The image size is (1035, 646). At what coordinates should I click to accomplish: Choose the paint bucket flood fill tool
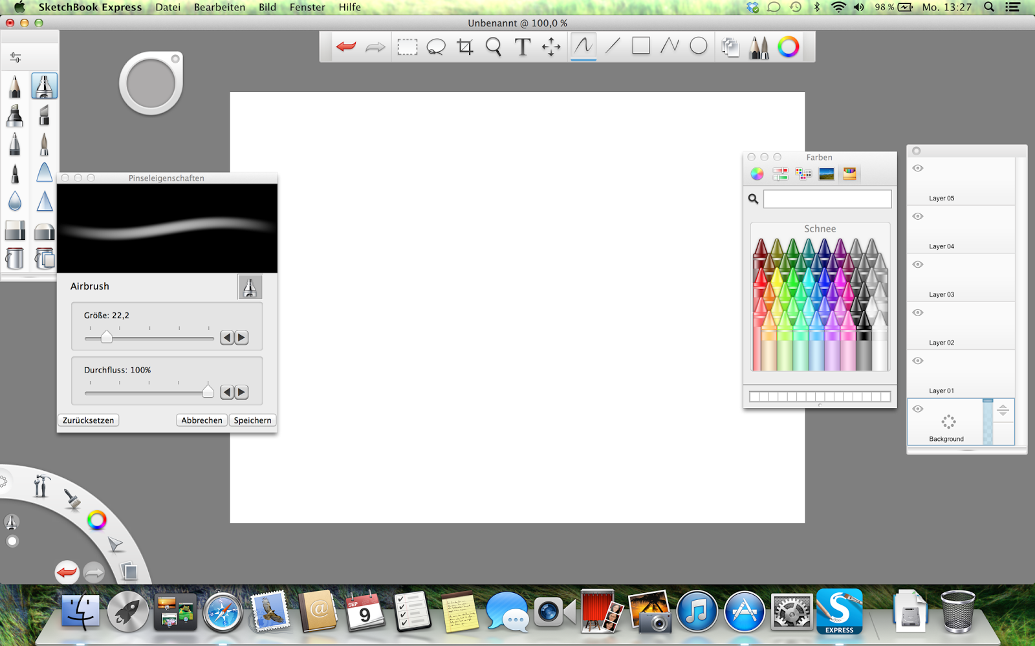15,258
